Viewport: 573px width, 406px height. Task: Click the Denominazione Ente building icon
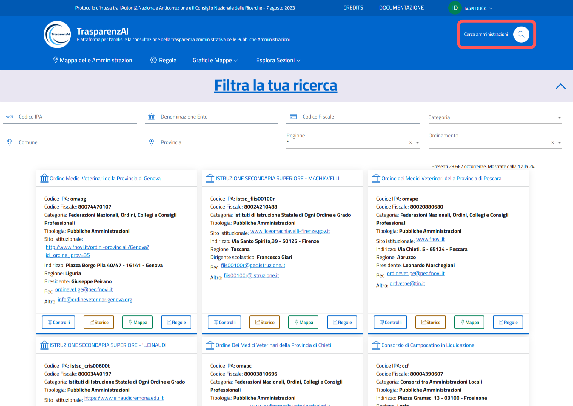point(152,117)
